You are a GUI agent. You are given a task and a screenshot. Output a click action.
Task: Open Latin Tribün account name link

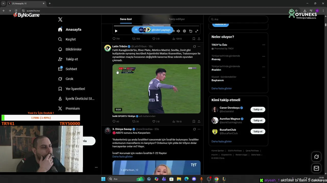tap(120, 47)
